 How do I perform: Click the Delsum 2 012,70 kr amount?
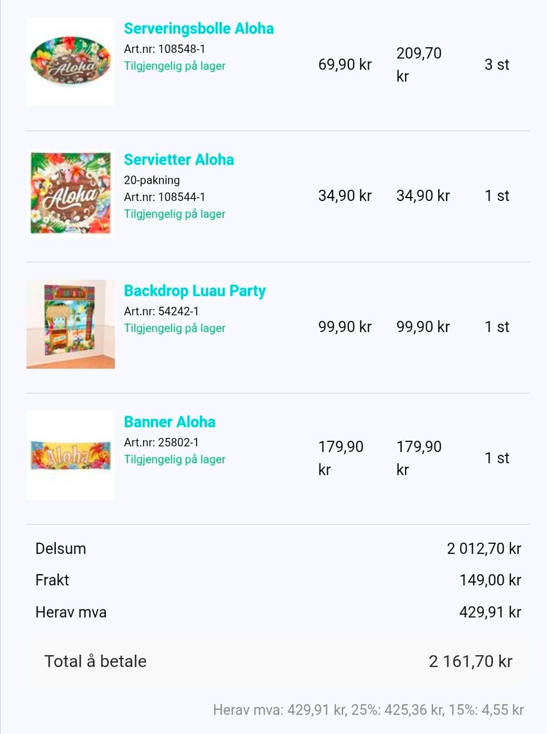pos(484,548)
